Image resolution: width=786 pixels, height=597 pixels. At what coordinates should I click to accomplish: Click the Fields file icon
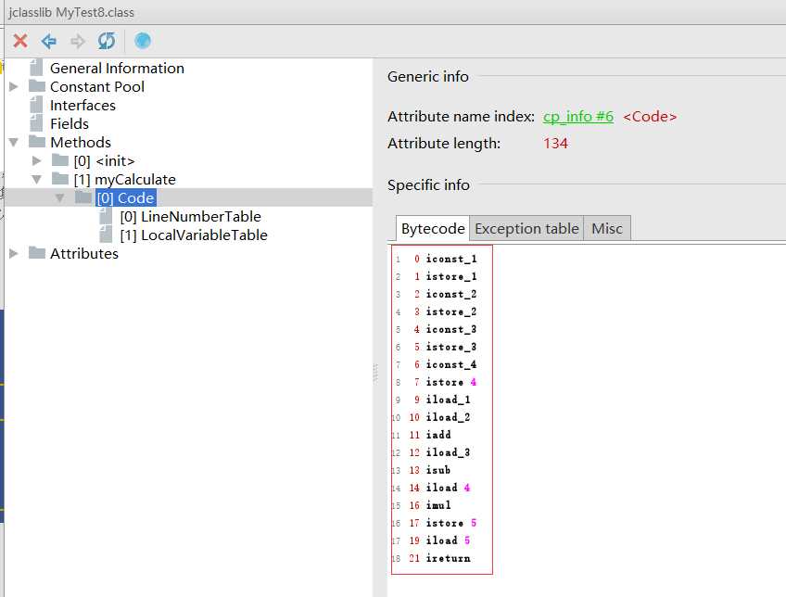[x=36, y=123]
